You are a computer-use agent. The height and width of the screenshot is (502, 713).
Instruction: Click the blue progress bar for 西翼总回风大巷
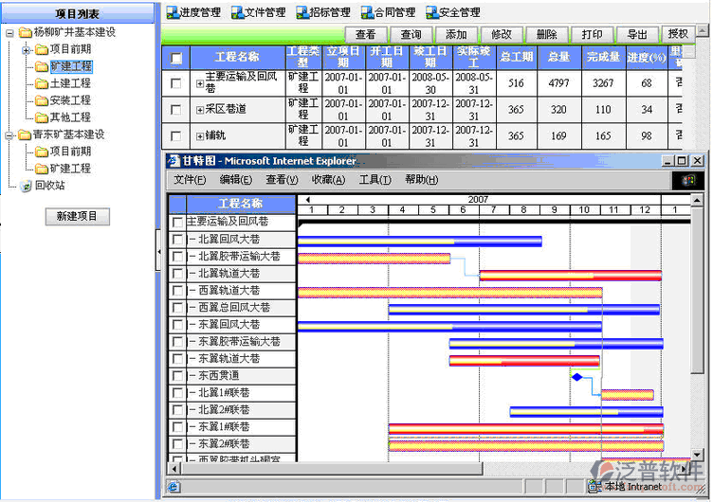(523, 310)
